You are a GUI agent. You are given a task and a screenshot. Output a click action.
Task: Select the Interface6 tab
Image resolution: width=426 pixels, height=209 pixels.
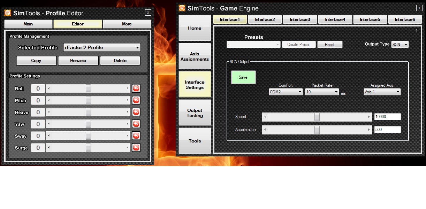pos(405,20)
